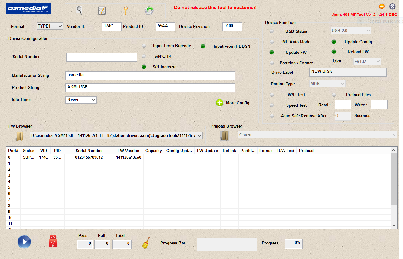Click the magnifying glass search icon
The height and width of the screenshot is (259, 403).
[79, 10]
